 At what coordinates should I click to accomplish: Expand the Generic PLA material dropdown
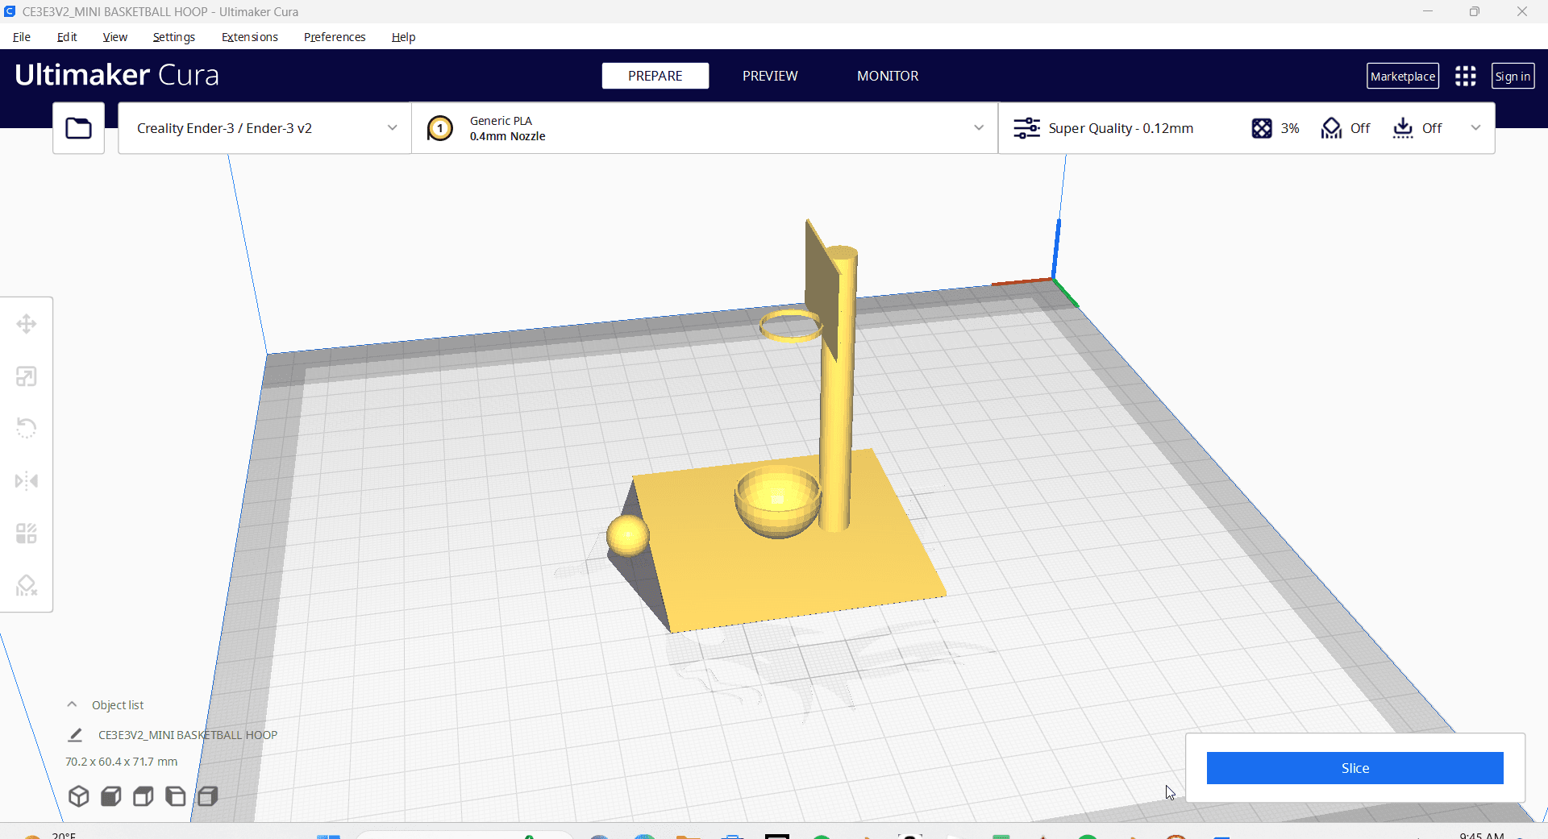pyautogui.click(x=978, y=128)
